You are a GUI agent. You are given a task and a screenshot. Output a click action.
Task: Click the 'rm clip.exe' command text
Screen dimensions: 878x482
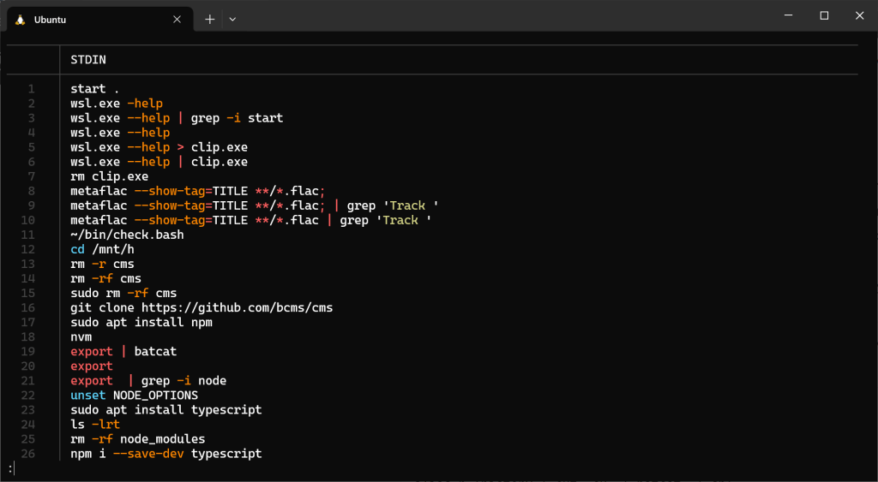109,176
